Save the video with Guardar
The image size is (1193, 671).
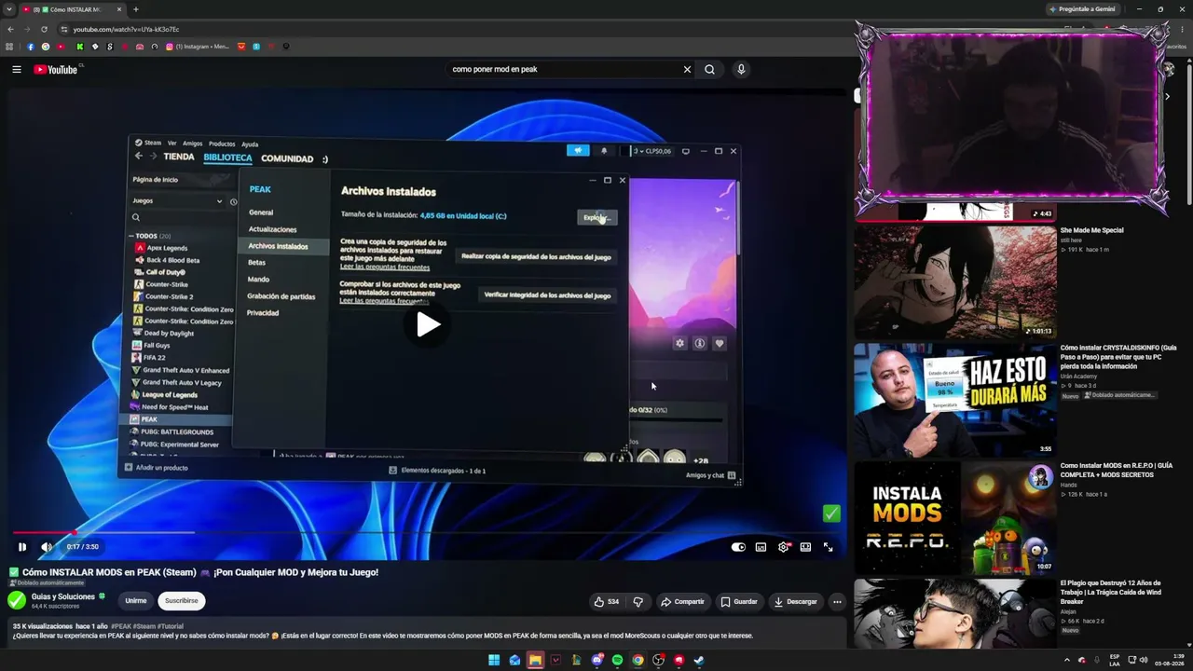(739, 602)
